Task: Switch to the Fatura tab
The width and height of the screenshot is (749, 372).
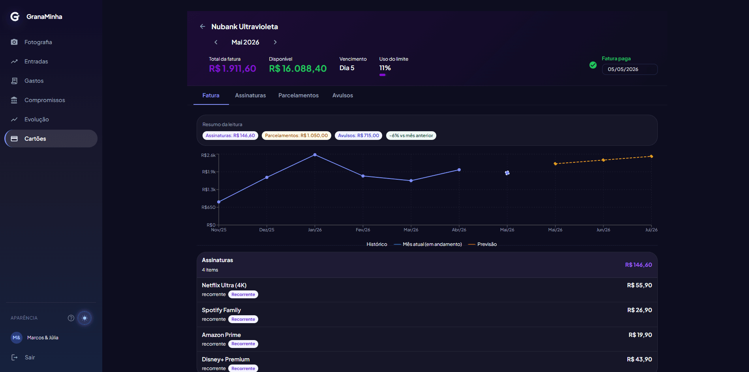Action: tap(211, 95)
